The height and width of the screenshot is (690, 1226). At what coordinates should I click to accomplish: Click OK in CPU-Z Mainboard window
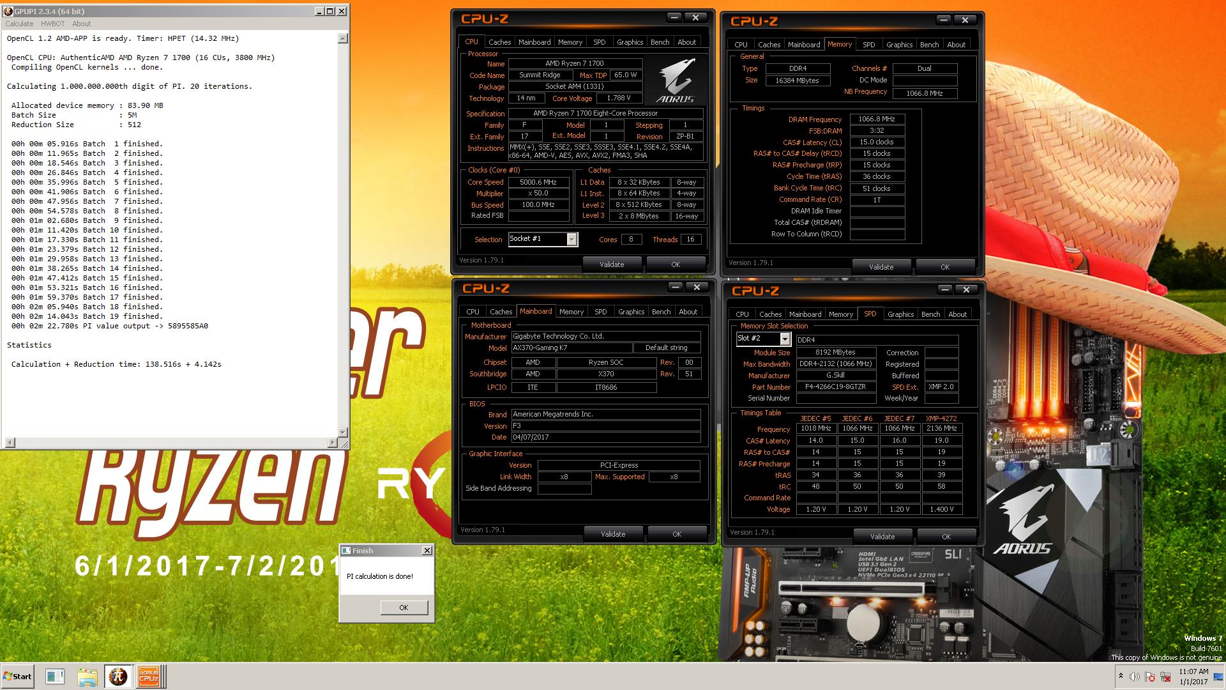point(677,534)
